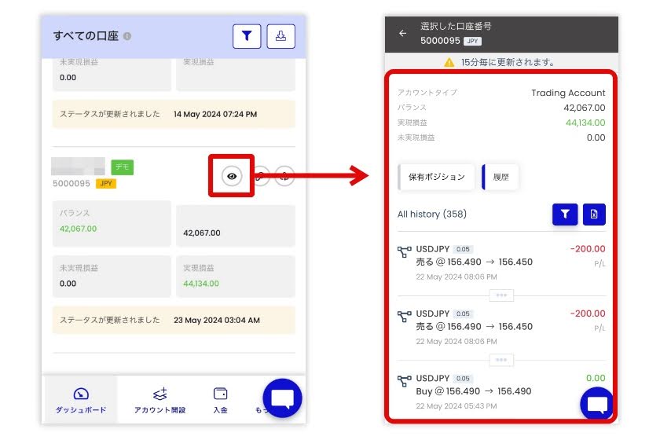
Task: Switch to the 履歴 tab
Action: pyautogui.click(x=500, y=177)
